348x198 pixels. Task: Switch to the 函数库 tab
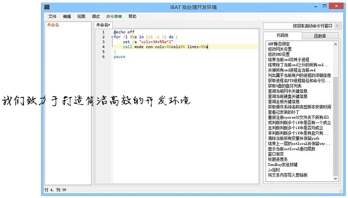[x=320, y=36]
